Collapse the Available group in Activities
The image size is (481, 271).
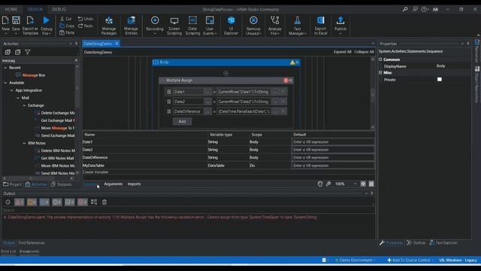(x=5, y=83)
